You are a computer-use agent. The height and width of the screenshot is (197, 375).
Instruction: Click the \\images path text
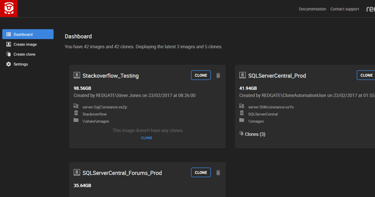256,121
